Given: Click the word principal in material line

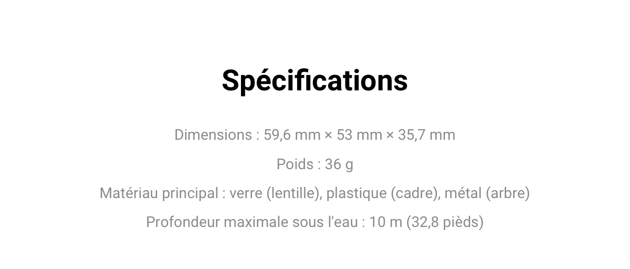Looking at the screenshot, I should [190, 194].
